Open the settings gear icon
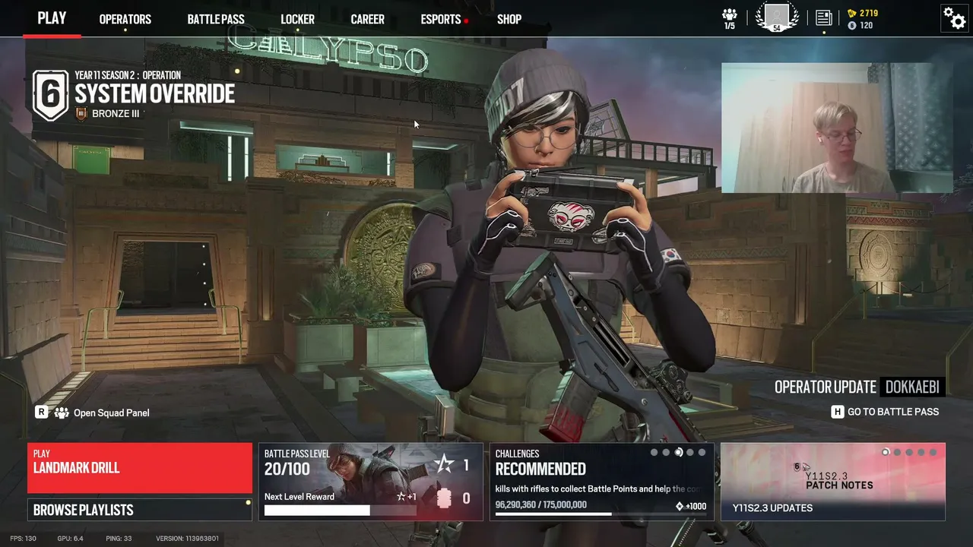This screenshot has width=973, height=547. click(x=954, y=17)
